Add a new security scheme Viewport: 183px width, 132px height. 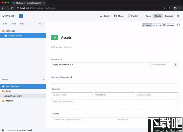coord(71,77)
